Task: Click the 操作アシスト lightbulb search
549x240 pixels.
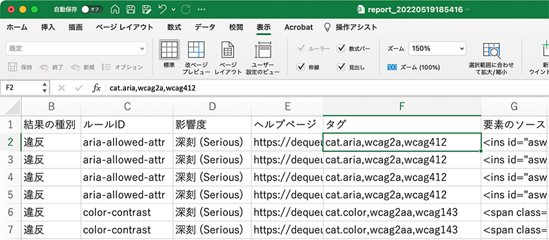Action: coord(351,27)
